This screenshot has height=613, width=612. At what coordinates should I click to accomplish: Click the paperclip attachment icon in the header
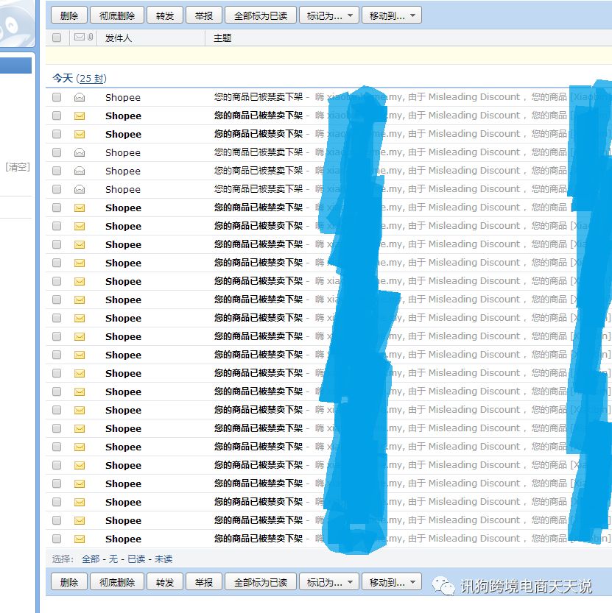pyautogui.click(x=91, y=37)
